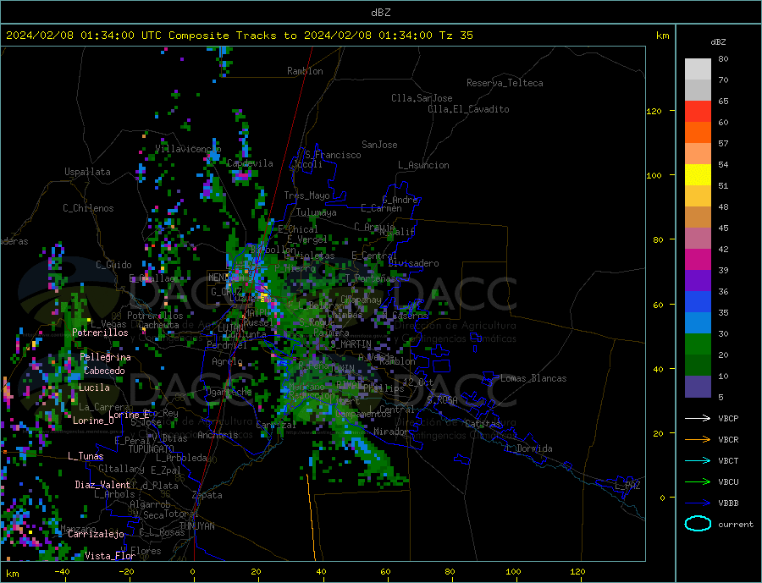
Task: Click the Phillips map label
Action: pyautogui.click(x=384, y=388)
